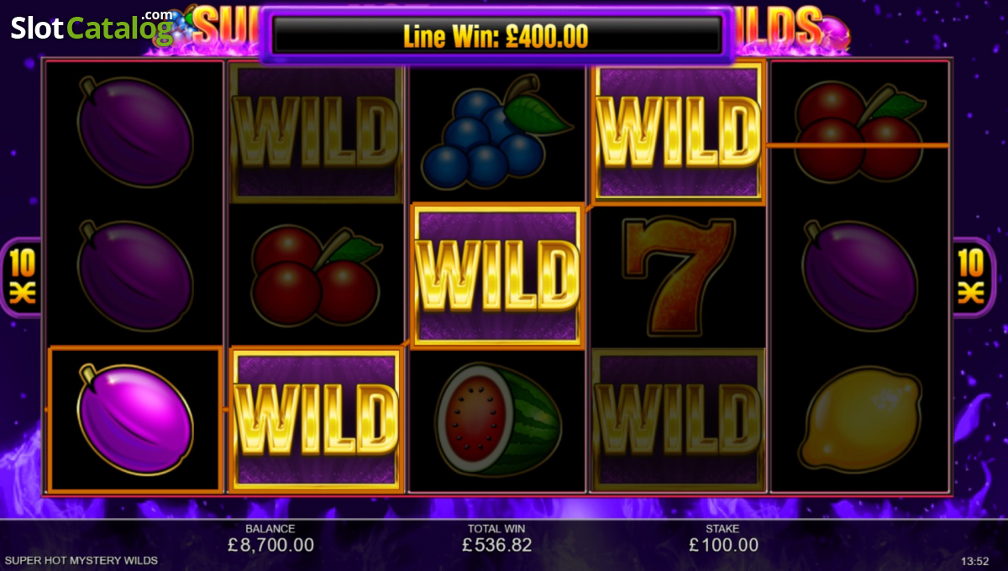Screen dimensions: 1008x571
Task: Open the SlotCatalog.com logo link
Action: tap(92, 27)
